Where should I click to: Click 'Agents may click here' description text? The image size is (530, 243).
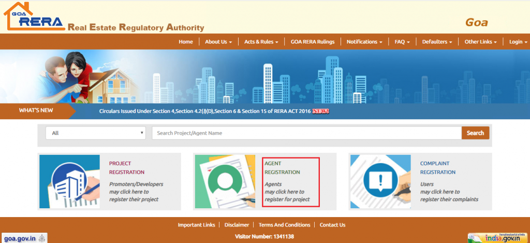point(287,192)
